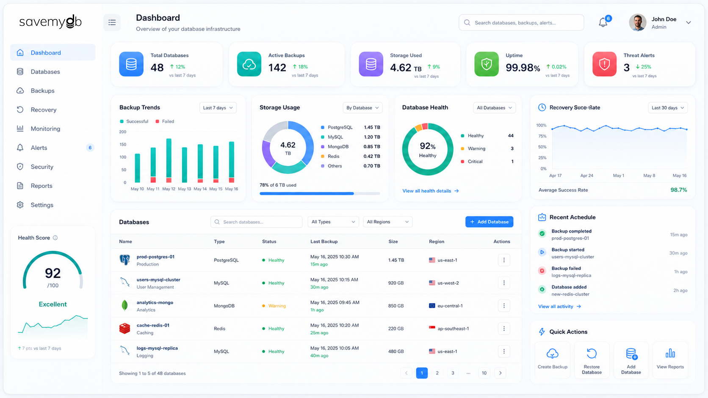Open the notifications bell

click(x=603, y=22)
